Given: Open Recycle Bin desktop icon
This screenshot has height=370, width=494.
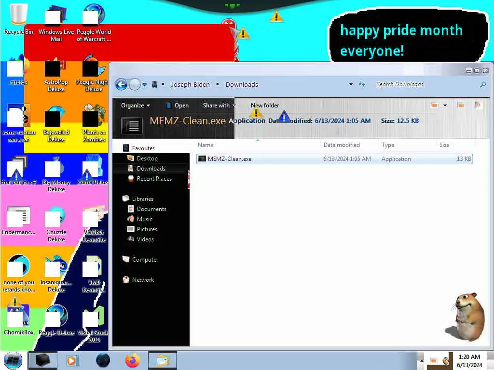Looking at the screenshot, I should point(18,19).
